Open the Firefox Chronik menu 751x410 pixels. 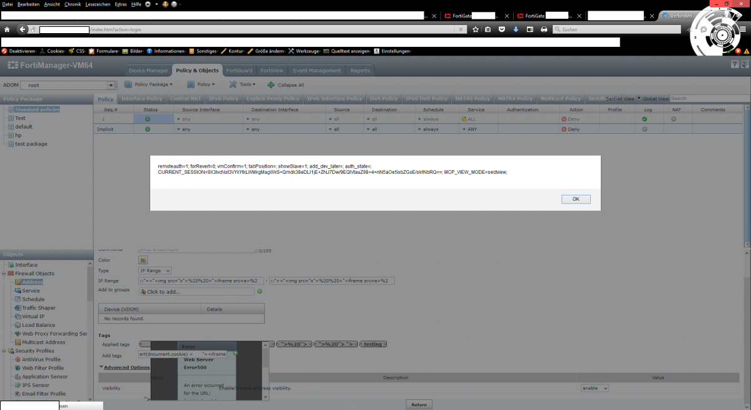coord(72,4)
